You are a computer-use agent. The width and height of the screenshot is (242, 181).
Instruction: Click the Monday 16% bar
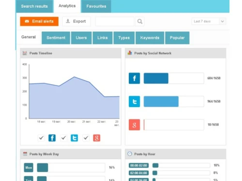[71, 167]
